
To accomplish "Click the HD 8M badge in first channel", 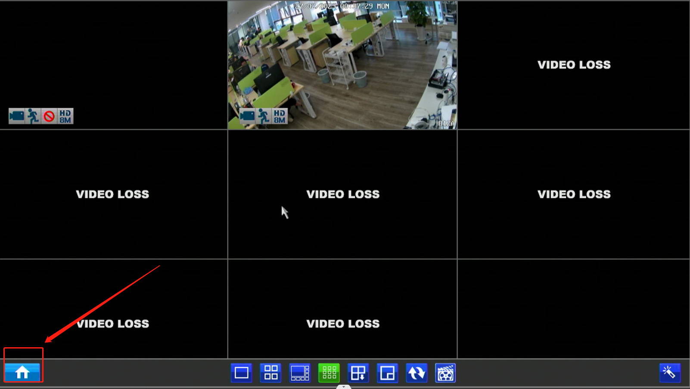I will pyautogui.click(x=65, y=116).
